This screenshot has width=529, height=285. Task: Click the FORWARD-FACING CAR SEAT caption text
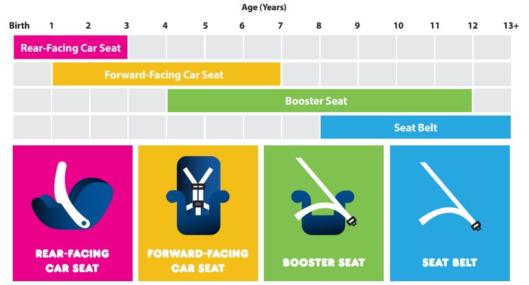click(x=198, y=261)
